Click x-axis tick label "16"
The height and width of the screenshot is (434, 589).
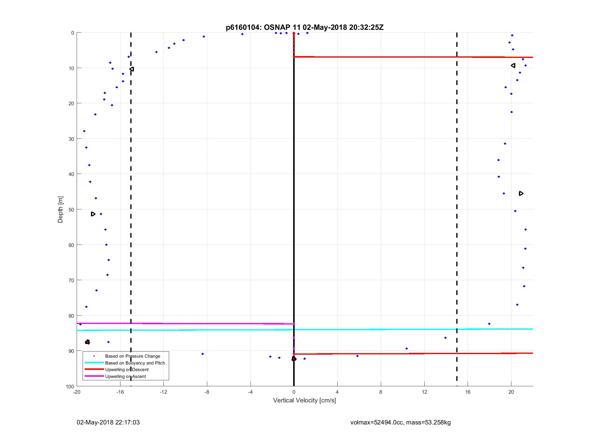coord(468,392)
